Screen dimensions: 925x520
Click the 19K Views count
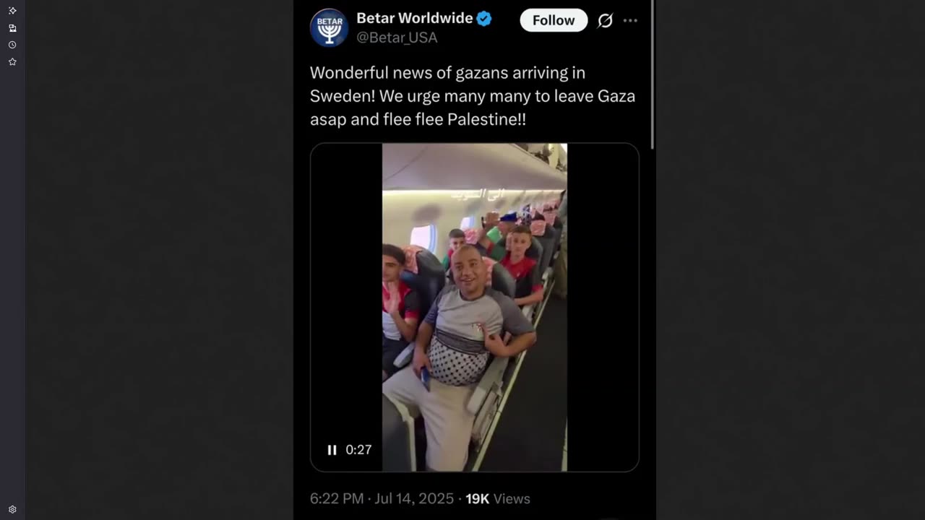(497, 499)
